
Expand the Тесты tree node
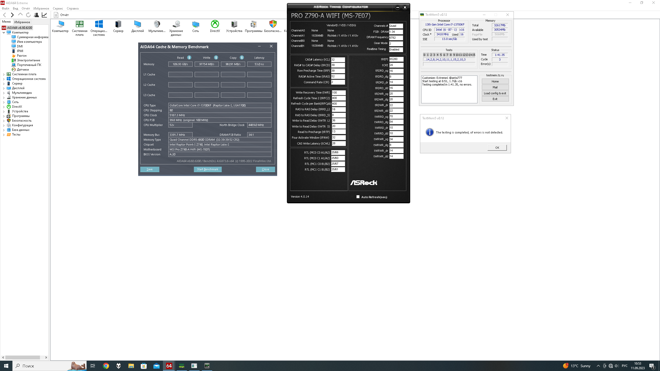[4, 134]
